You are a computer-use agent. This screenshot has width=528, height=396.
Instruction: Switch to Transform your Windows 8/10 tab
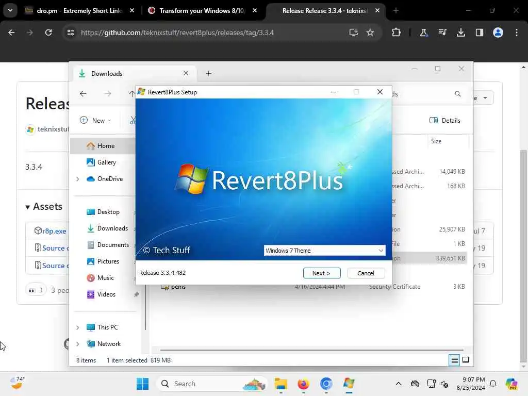(202, 11)
